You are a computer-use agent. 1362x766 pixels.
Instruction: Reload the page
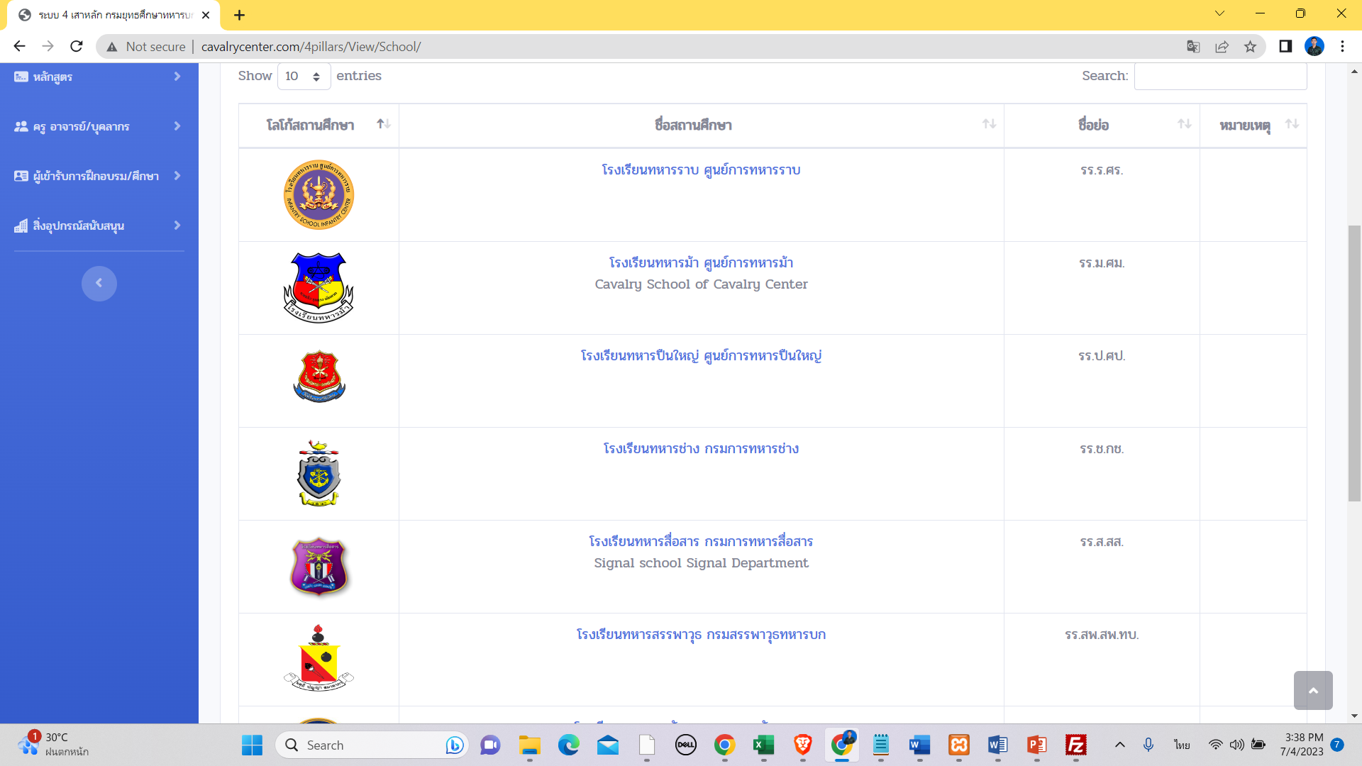click(x=77, y=47)
